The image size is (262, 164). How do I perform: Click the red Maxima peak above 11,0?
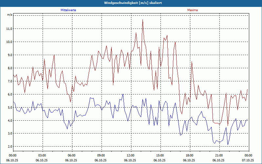coord(142,20)
